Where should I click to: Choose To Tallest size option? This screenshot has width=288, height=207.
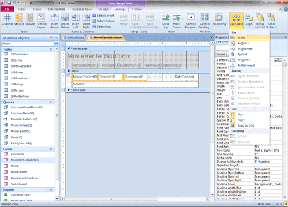[250, 43]
